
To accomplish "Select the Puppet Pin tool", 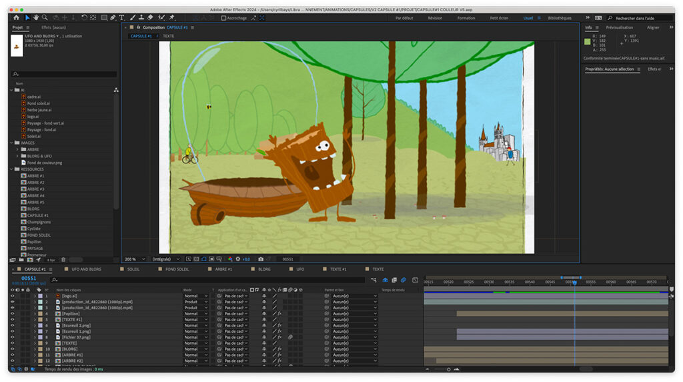I will pyautogui.click(x=171, y=17).
